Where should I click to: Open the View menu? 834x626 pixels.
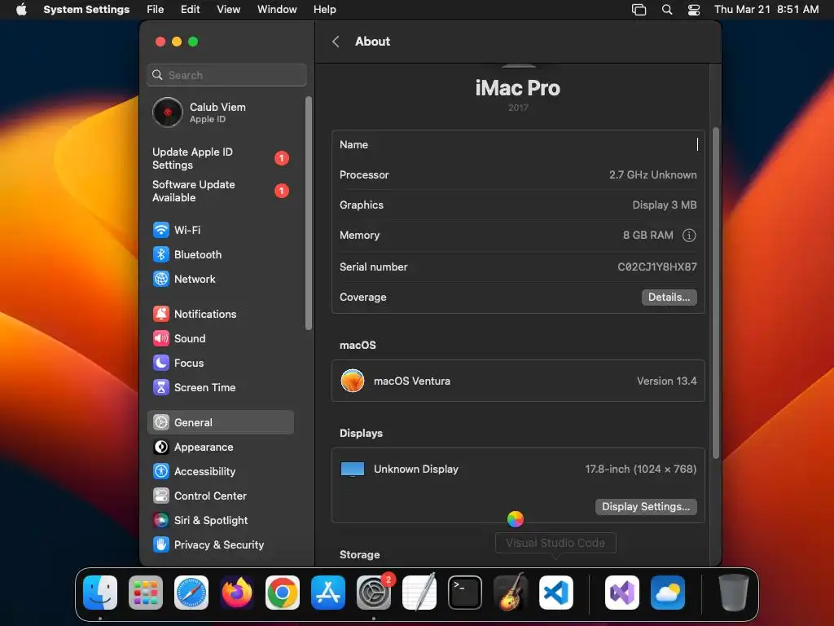[229, 10]
